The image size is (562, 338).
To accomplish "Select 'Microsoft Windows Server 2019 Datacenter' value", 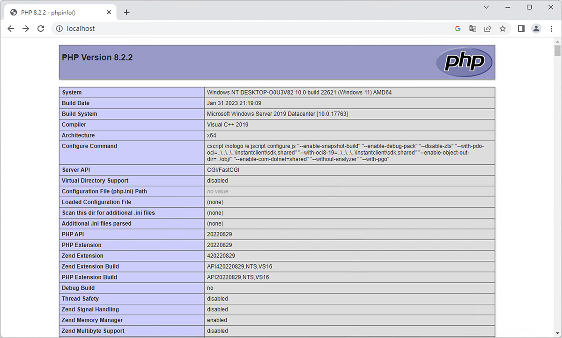I will 277,114.
